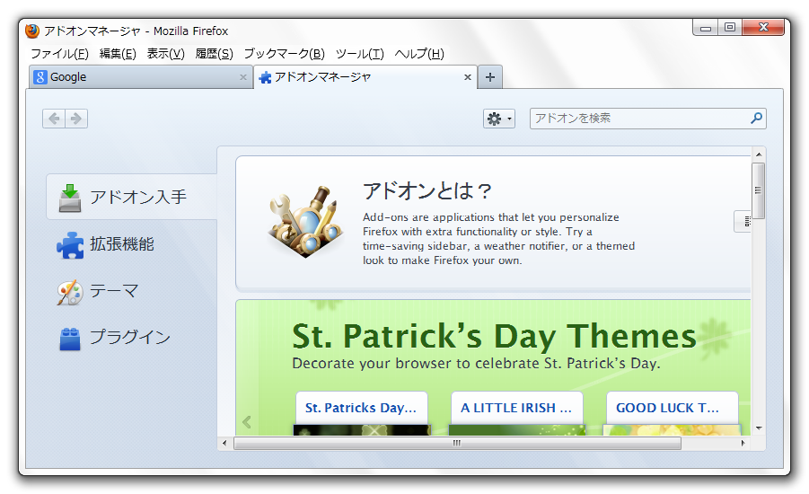Minimize the Firefox window
809x494 pixels.
click(706, 27)
